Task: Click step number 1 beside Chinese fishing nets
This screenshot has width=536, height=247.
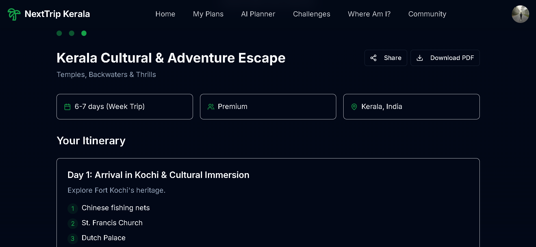Action: point(73,209)
